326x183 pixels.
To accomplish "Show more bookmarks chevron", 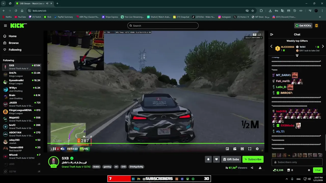I will tap(320, 17).
